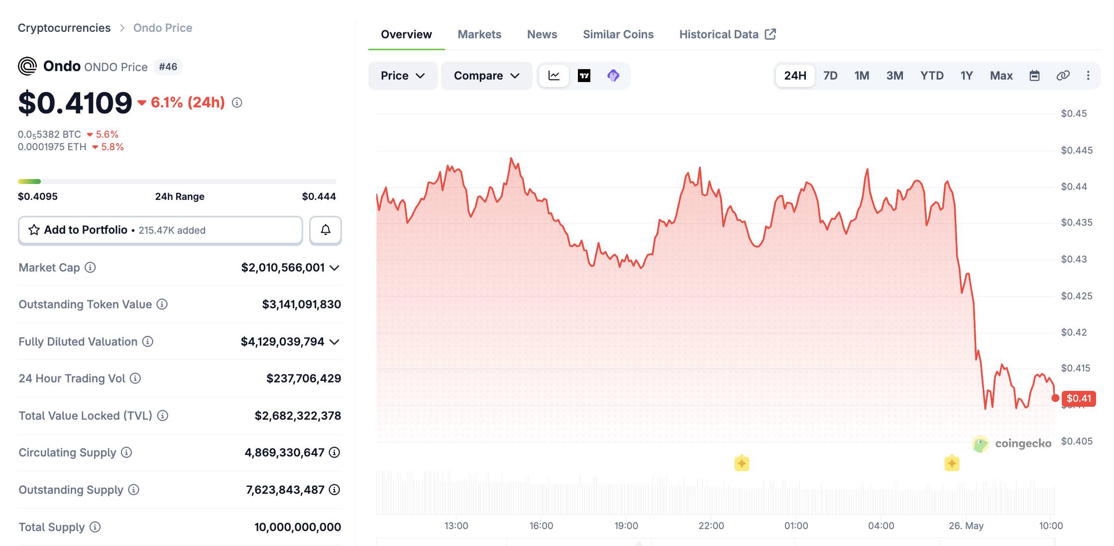Copy chart link icon
Image resolution: width=1114 pixels, height=546 pixels.
tap(1063, 76)
